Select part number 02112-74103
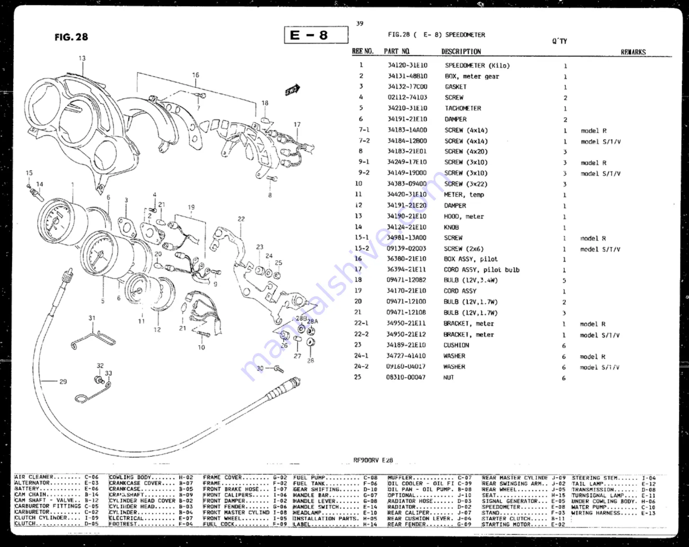 tap(408, 98)
